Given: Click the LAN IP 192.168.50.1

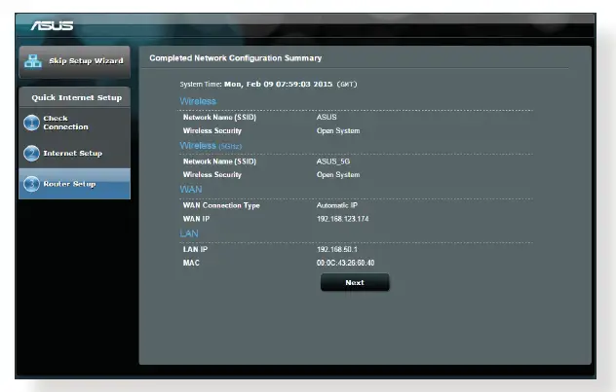Looking at the screenshot, I should 337,249.
